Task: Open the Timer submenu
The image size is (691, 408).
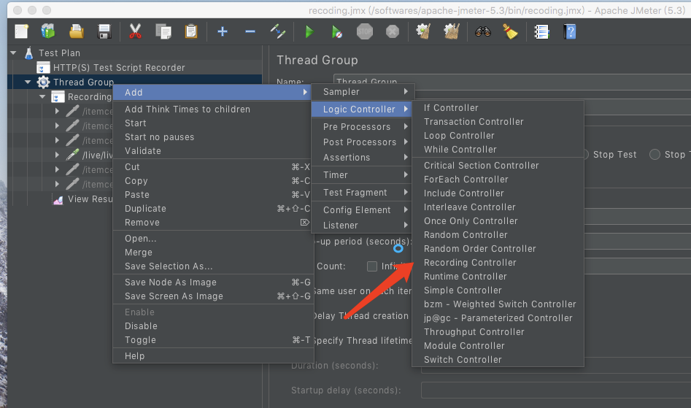Action: [x=361, y=175]
